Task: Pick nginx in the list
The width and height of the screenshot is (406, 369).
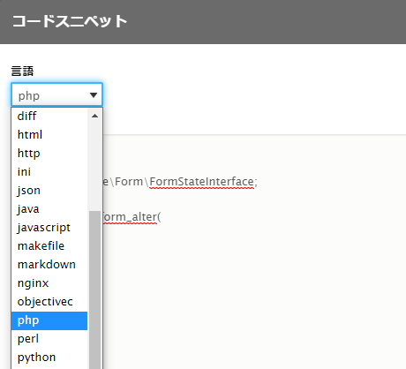Action: (49, 283)
